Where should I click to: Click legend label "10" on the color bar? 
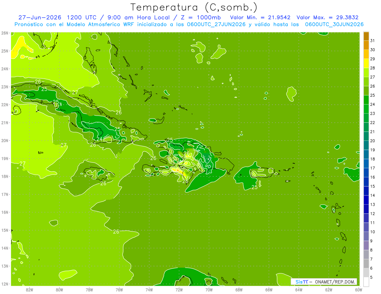pyautogui.click(x=373, y=232)
